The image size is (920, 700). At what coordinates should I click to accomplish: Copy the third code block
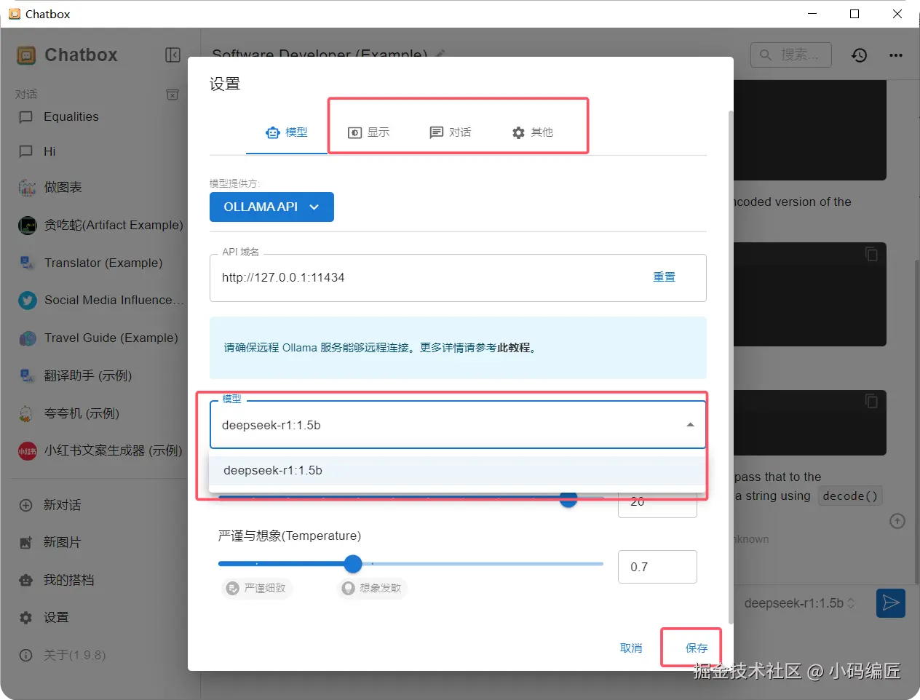click(x=871, y=401)
